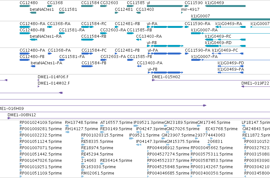This screenshot has width=270, height=178.
Task: Select the CG32603-RA transcript label
Action: tap(113, 30)
